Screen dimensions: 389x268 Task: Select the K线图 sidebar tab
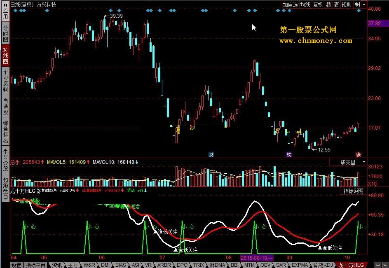tap(5, 56)
